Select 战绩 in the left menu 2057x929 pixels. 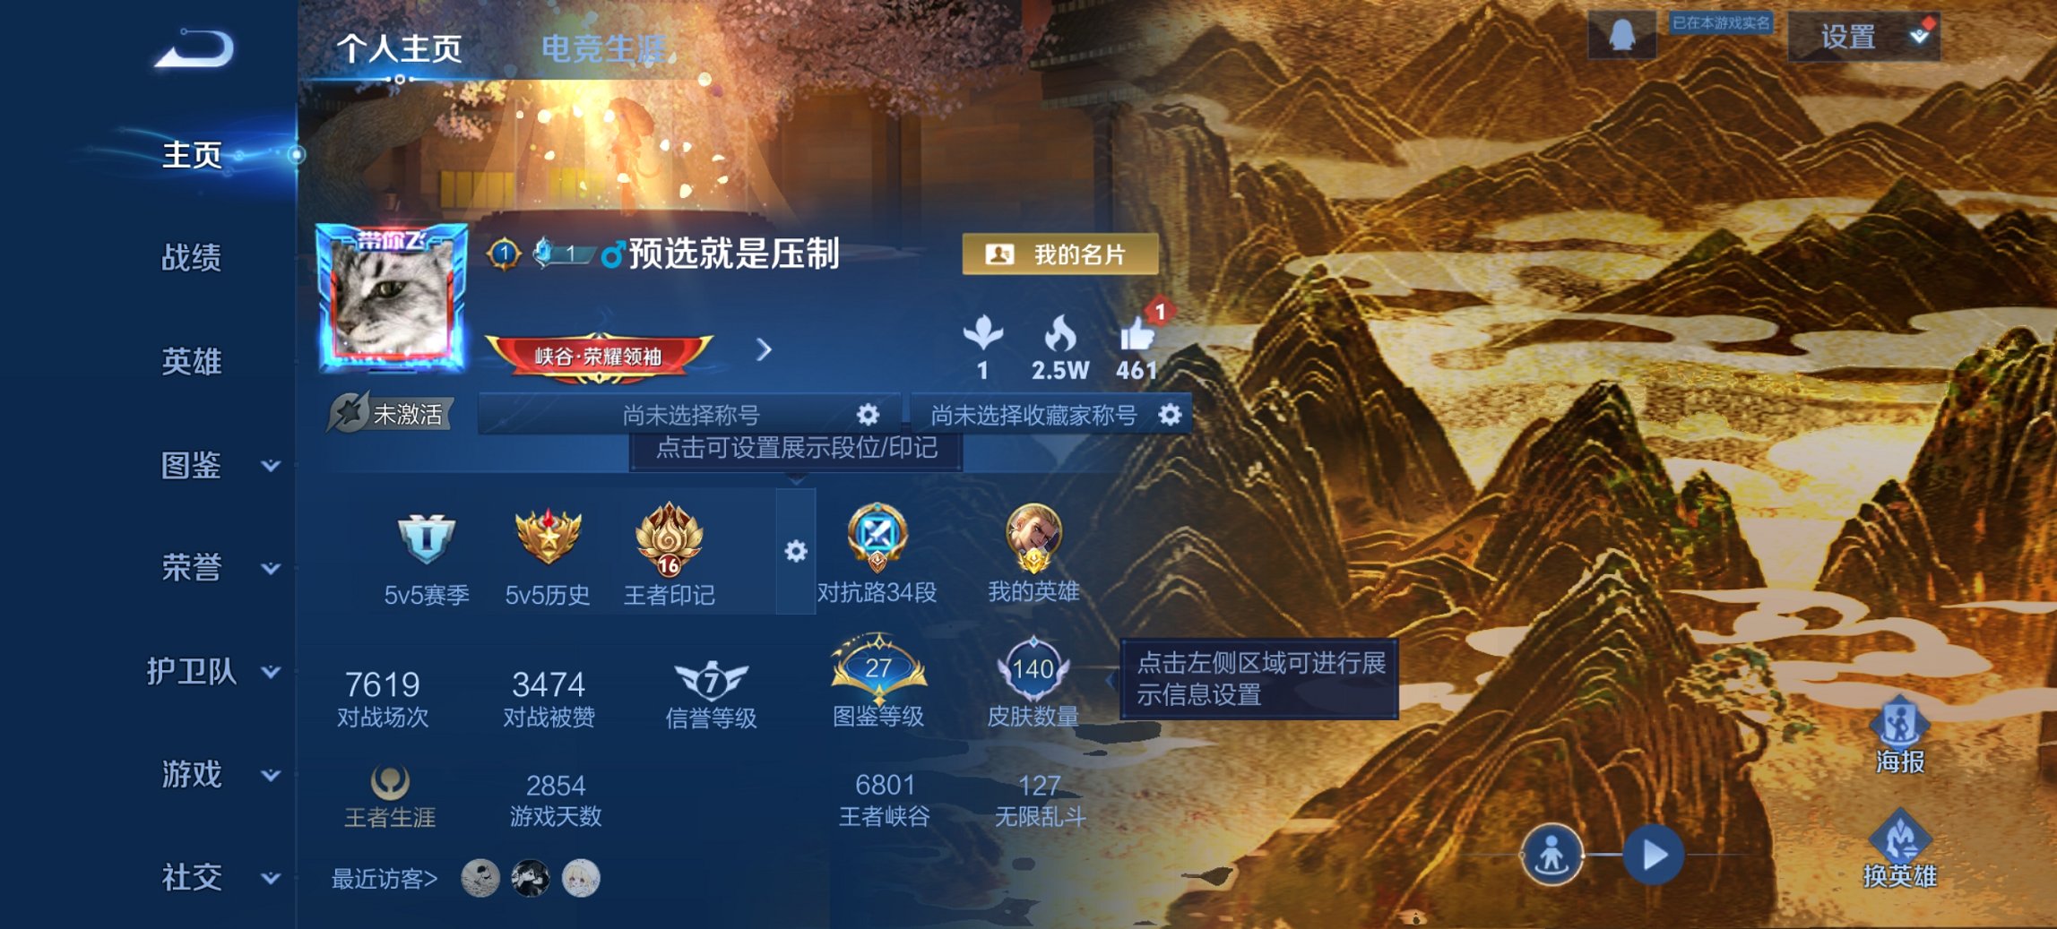pos(191,258)
